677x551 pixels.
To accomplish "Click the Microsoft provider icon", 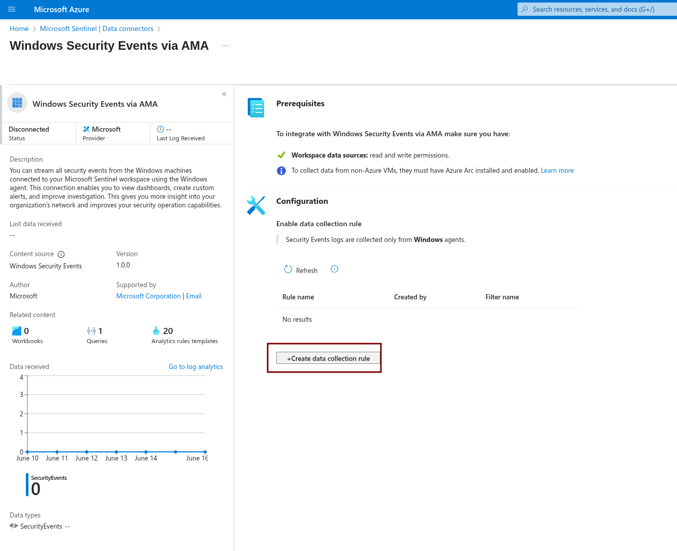I will click(86, 129).
